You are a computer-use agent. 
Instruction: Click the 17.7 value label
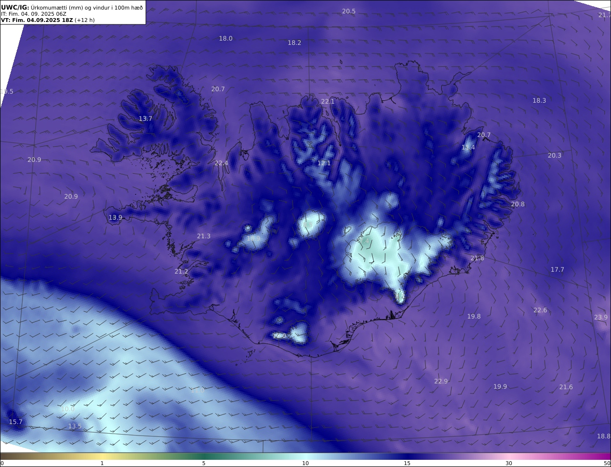tap(558, 269)
